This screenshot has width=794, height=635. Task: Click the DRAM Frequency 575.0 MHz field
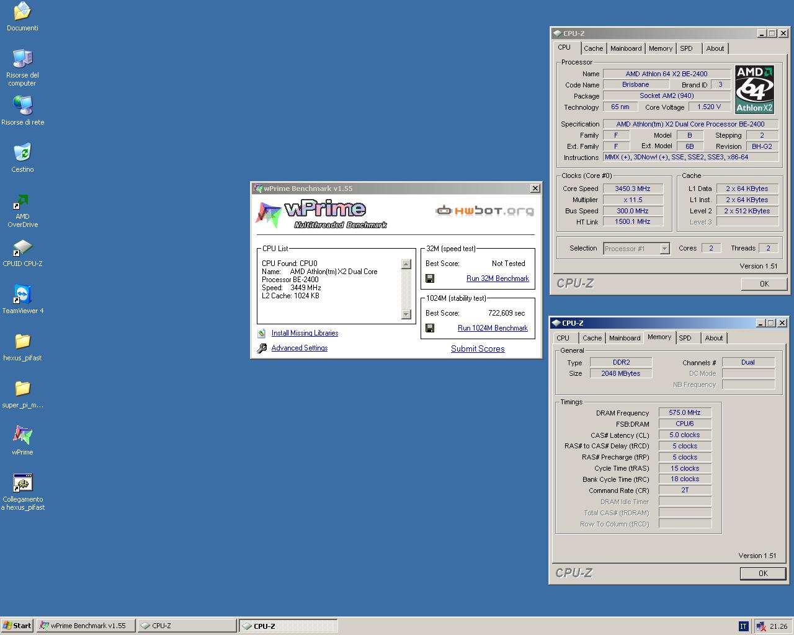tap(685, 412)
